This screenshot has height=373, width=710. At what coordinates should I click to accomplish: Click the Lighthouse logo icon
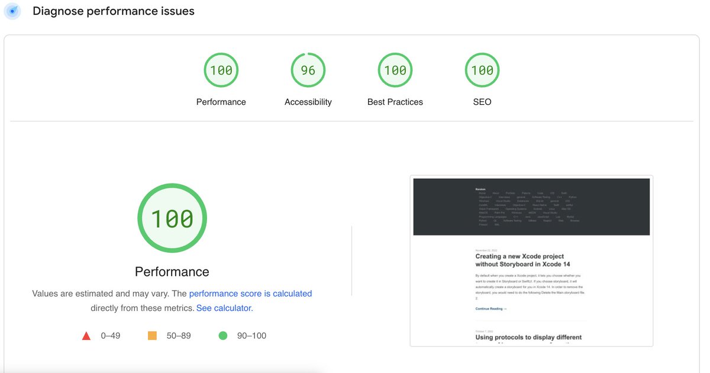12,11
